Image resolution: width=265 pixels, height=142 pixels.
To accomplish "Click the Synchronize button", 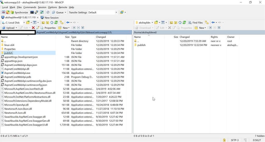I will 19,12.
